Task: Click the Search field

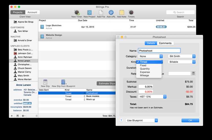Action: tap(180, 12)
